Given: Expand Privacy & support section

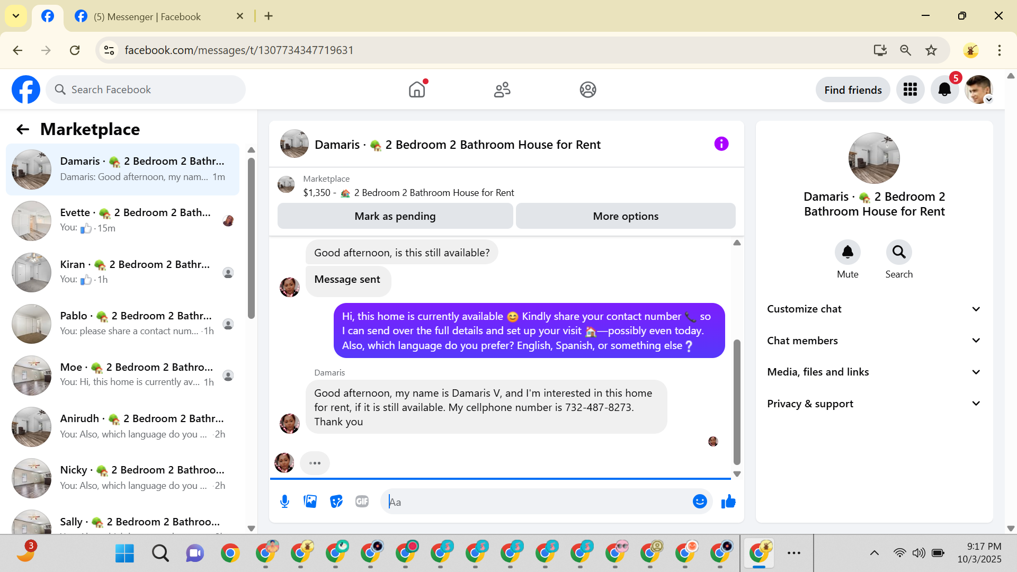Looking at the screenshot, I should 874,404.
